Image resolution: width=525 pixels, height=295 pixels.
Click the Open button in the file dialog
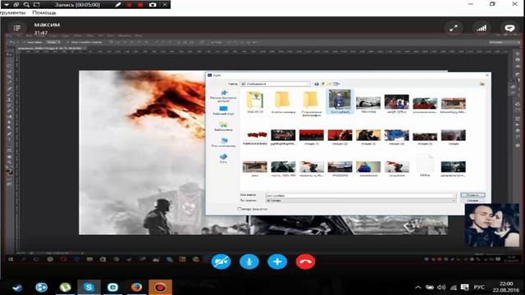coord(472,195)
